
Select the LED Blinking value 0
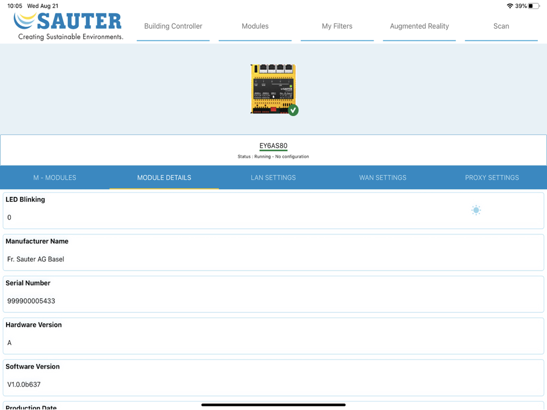click(9, 218)
